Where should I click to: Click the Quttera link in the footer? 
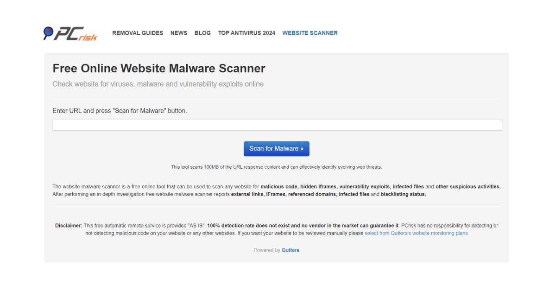pos(290,250)
